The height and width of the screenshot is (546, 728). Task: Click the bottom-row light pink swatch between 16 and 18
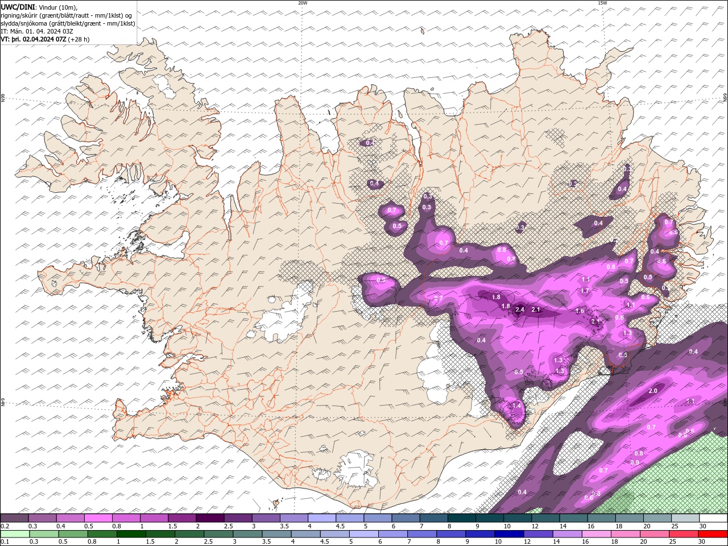[x=596, y=534]
